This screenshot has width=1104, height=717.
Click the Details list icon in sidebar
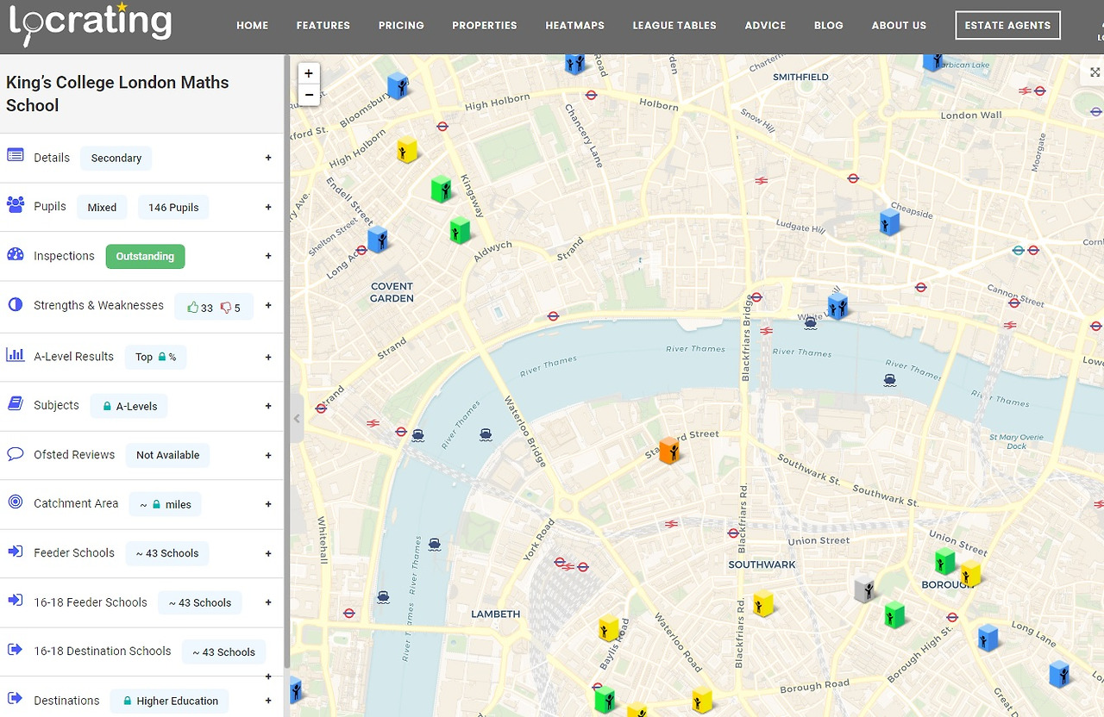[x=16, y=156]
